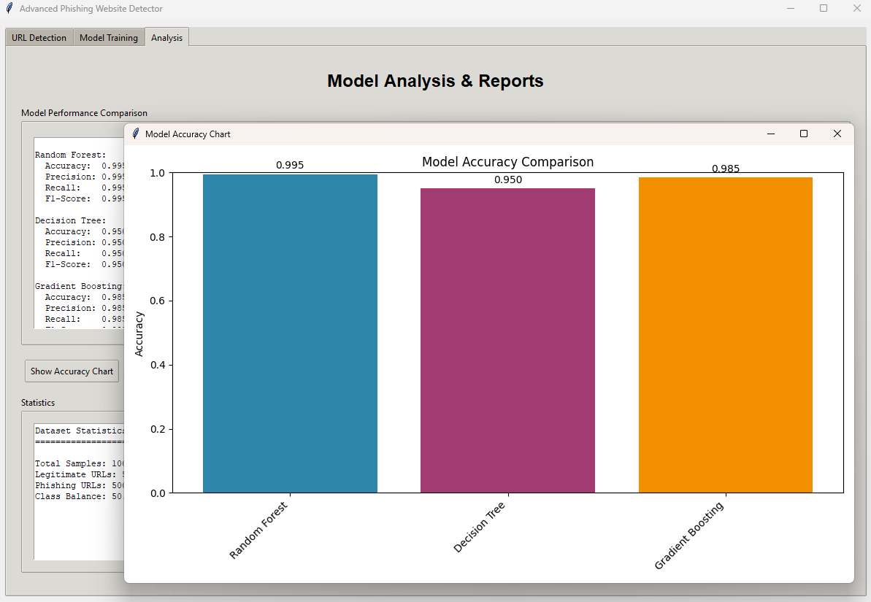Maximize the Advanced Phishing Website Detector window
This screenshot has width=871, height=602.
(x=824, y=9)
